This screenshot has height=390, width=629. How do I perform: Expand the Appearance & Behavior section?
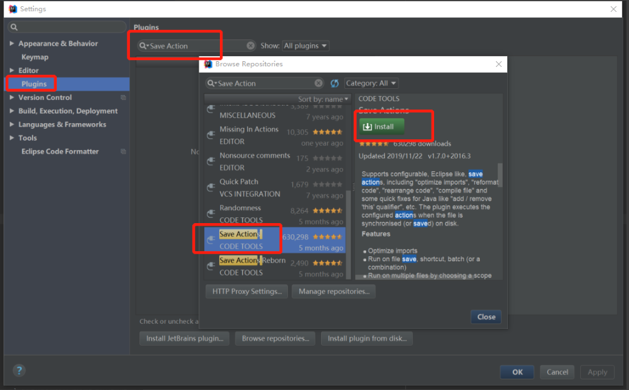point(12,43)
